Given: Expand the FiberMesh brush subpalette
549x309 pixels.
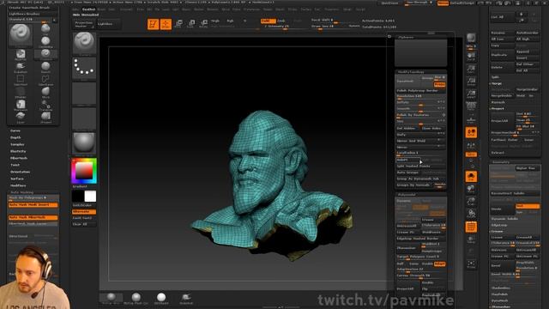Looking at the screenshot, I should (19, 158).
